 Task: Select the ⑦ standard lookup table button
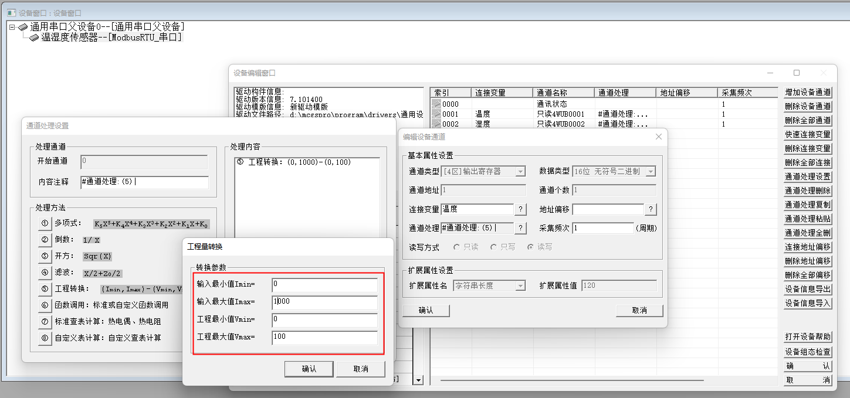coord(45,322)
